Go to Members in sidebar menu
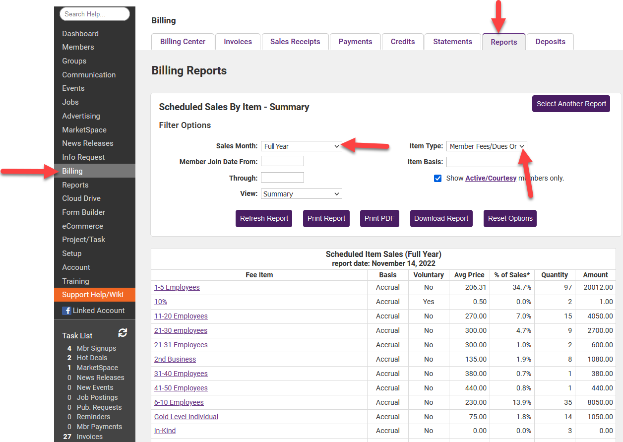This screenshot has width=623, height=442. click(78, 47)
